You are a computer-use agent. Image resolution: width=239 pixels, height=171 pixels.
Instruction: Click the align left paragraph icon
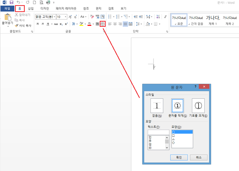click(x=110, y=24)
